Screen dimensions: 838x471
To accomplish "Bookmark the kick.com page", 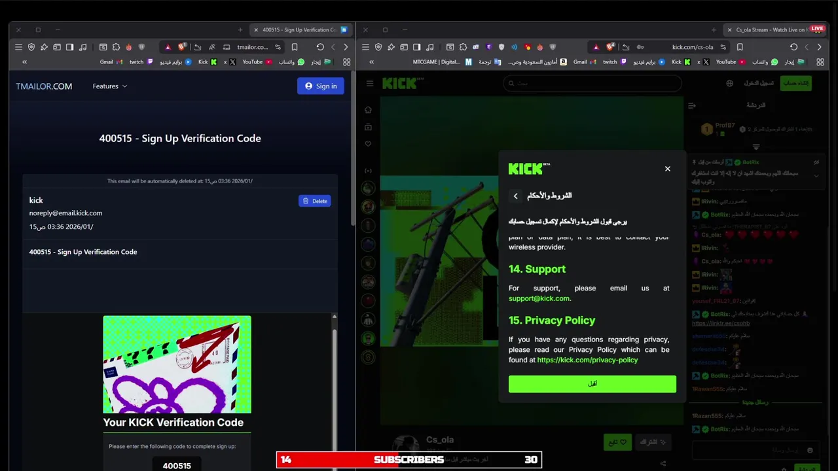I will point(740,47).
